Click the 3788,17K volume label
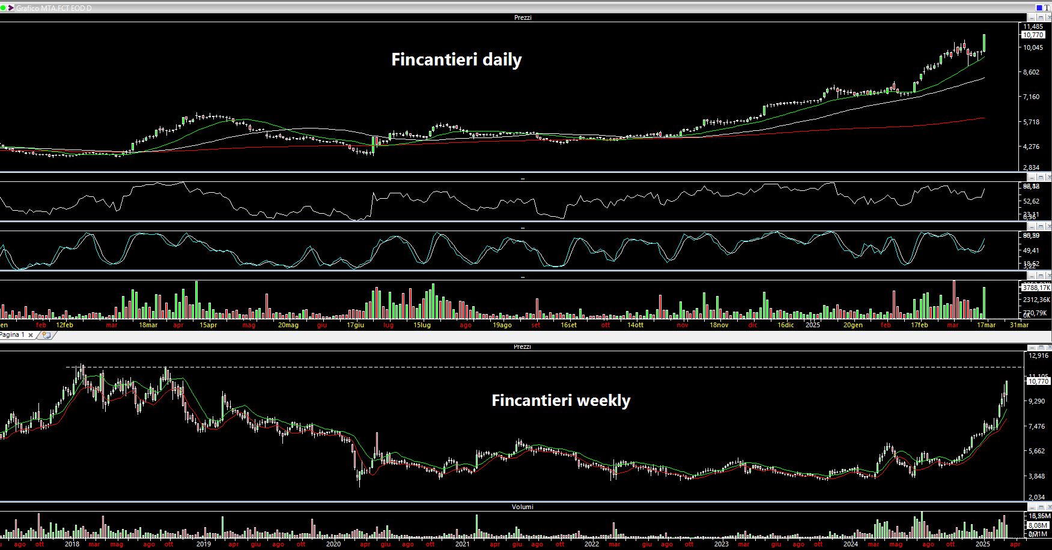This screenshot has height=550, width=1052. tap(1036, 288)
